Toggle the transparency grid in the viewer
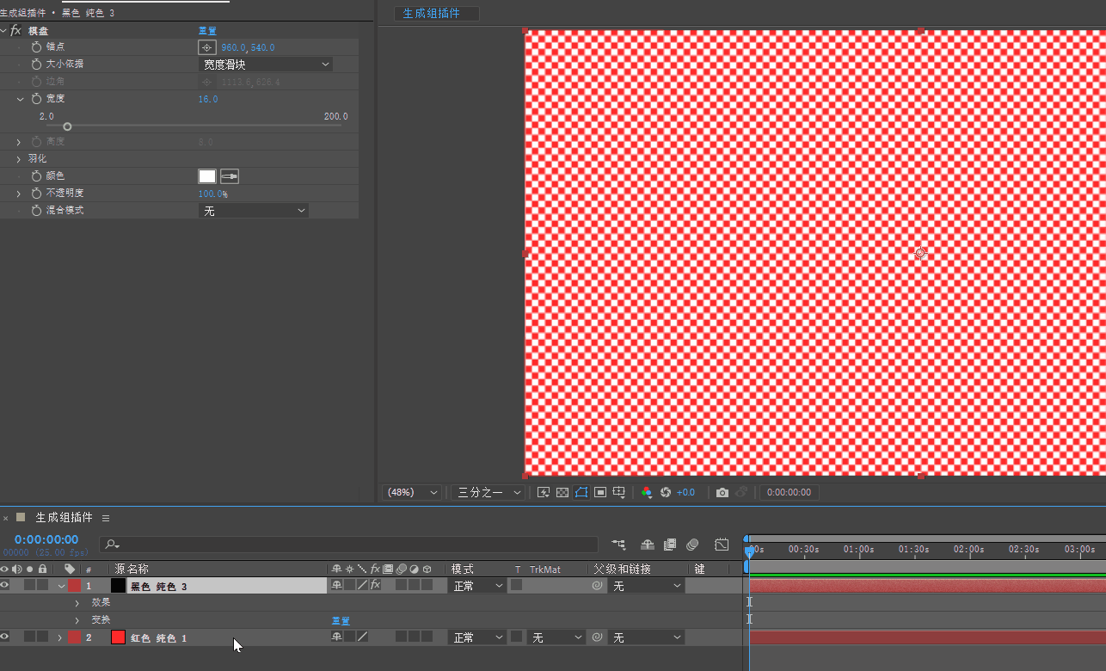This screenshot has width=1106, height=671. 562,493
